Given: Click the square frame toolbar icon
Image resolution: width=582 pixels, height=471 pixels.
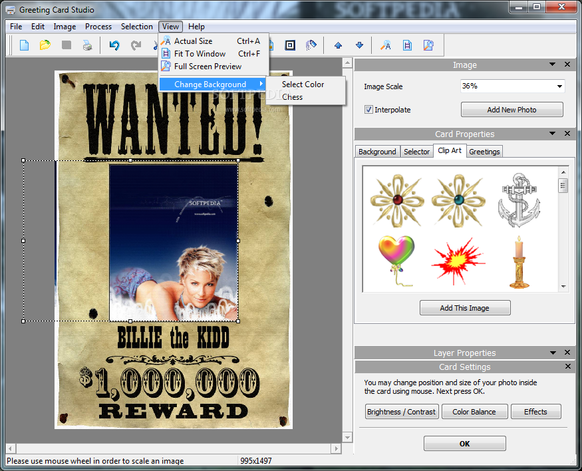Looking at the screenshot, I should 290,45.
